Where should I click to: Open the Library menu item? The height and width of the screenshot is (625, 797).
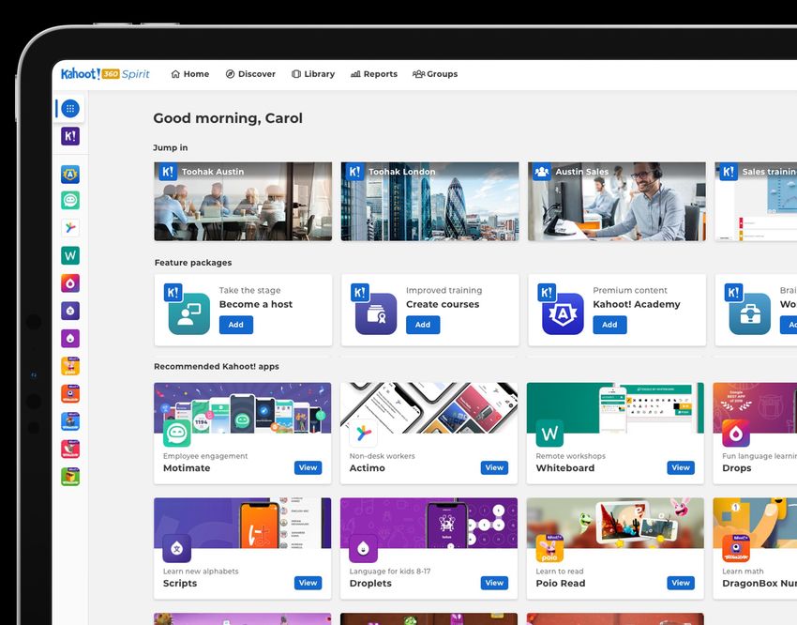point(313,74)
